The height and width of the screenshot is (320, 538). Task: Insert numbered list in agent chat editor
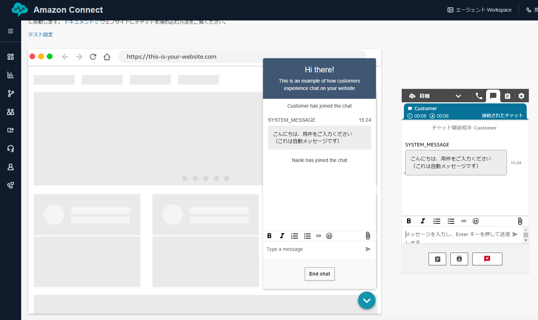(x=437, y=221)
